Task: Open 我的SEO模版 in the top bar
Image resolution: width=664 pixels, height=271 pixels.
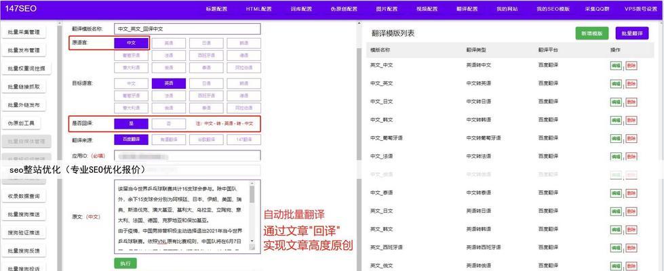Action: coord(553,9)
